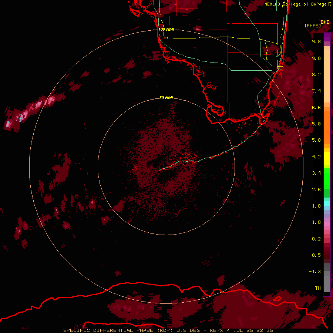The image size is (333, 333).
Task: Pick the cyan segment of the color bar
Action: pos(327,203)
